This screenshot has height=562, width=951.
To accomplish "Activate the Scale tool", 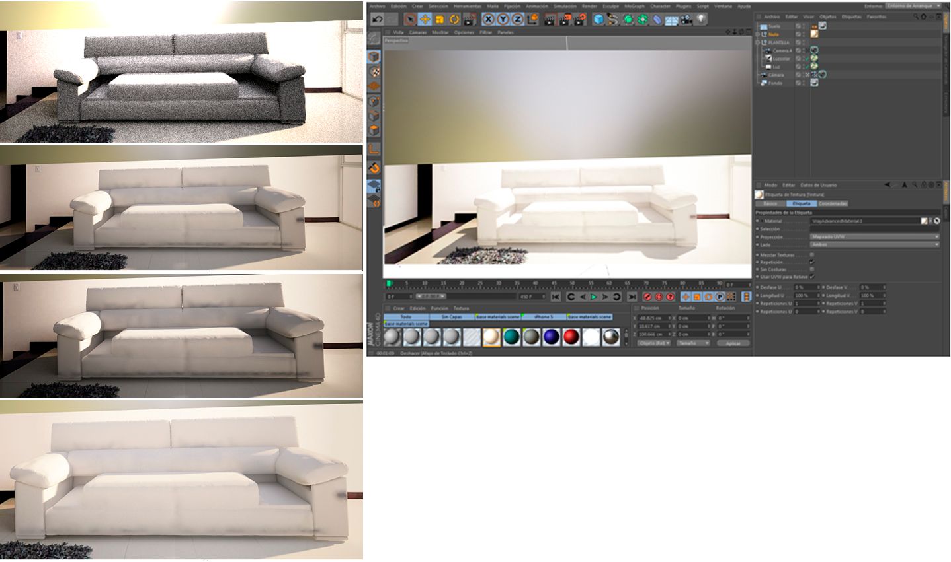I will [x=439, y=19].
